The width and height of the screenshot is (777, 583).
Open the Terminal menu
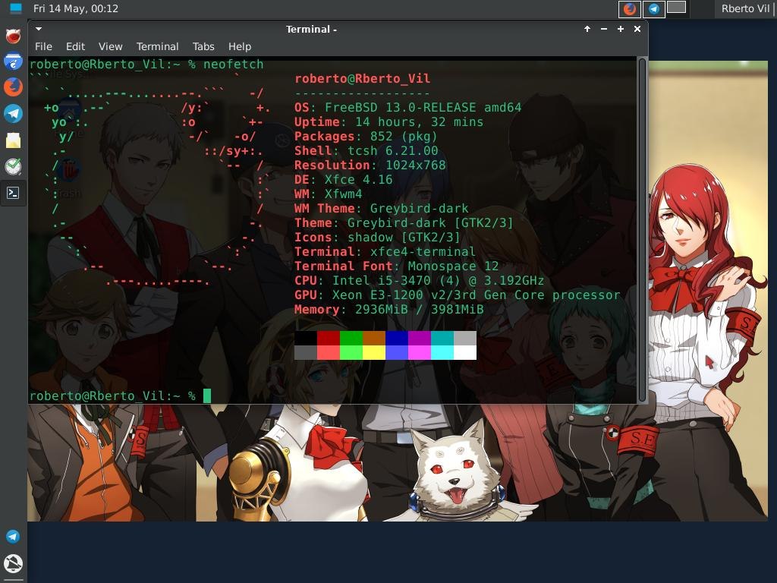[x=157, y=46]
